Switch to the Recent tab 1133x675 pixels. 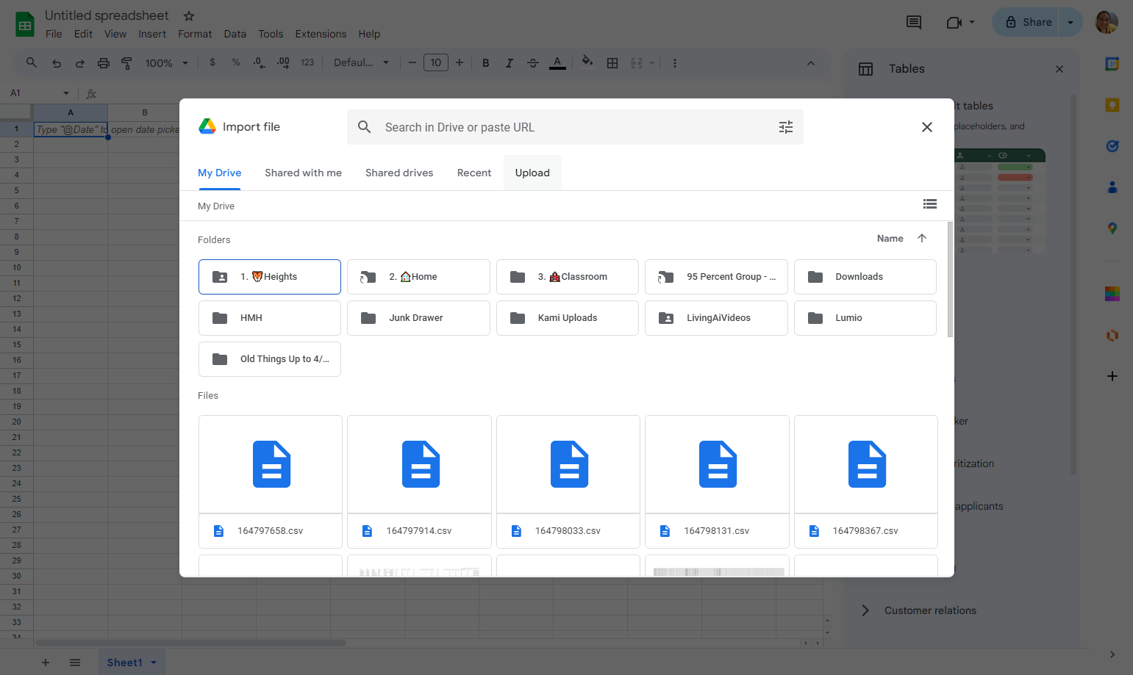474,173
